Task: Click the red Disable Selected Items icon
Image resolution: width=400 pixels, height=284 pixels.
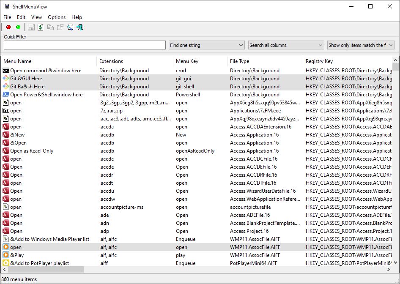Action: click(x=8, y=27)
